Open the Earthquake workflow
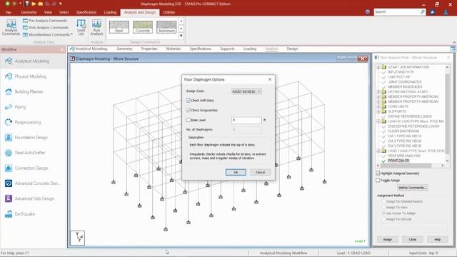The image size is (457, 257). pyautogui.click(x=33, y=214)
